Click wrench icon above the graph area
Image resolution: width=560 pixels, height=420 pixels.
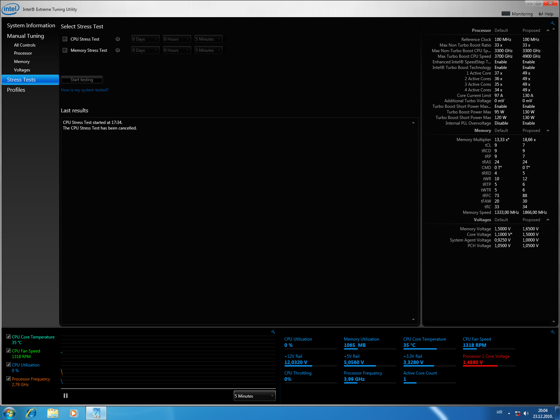(273, 332)
